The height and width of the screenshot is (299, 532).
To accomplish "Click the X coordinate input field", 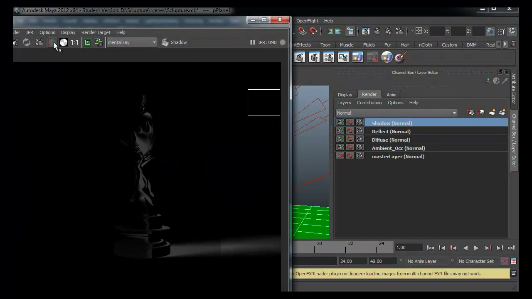I will pos(437,31).
